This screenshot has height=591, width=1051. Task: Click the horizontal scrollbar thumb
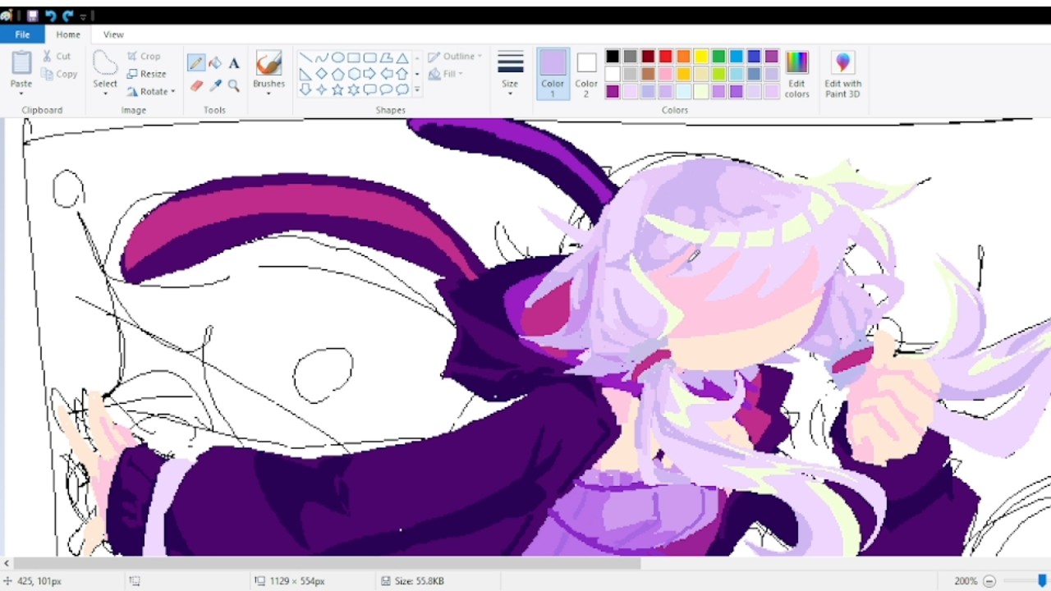327,564
